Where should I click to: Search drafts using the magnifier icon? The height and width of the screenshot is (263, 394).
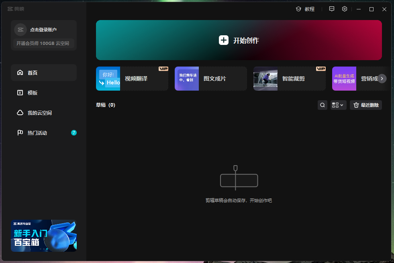[323, 105]
